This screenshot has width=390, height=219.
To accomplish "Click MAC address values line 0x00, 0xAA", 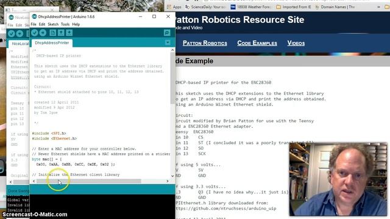I will click(76, 164).
